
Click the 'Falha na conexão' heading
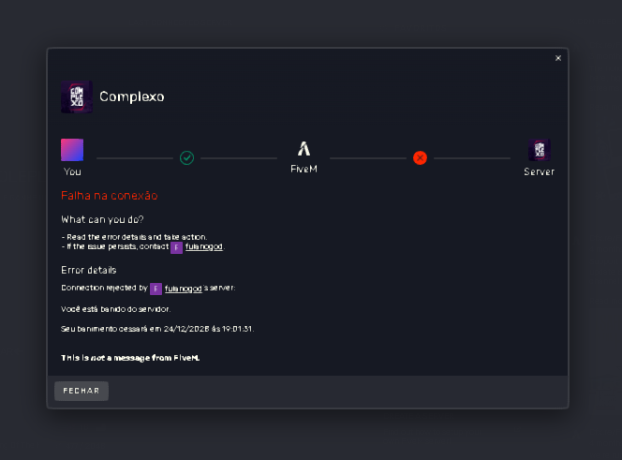coord(110,196)
